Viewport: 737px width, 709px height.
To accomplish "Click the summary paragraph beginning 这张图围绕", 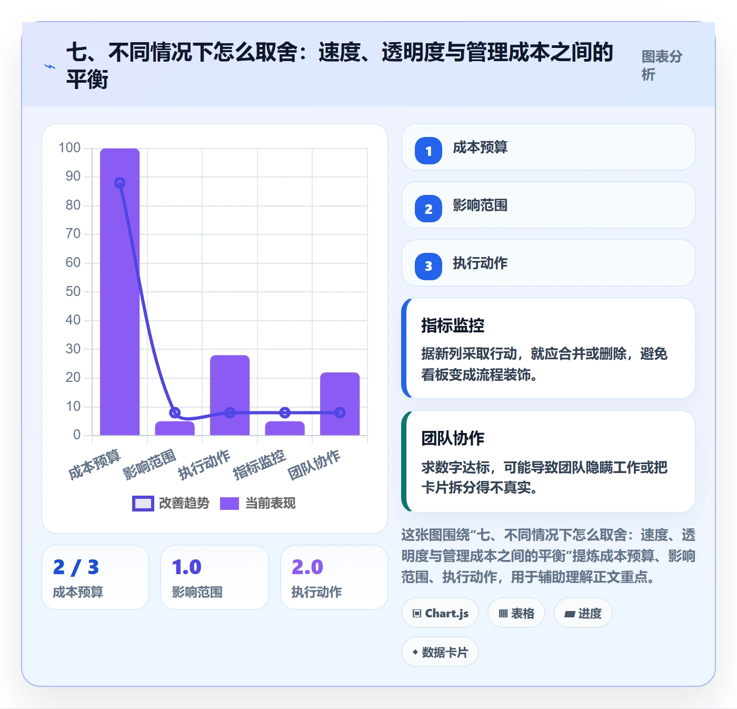I will click(549, 556).
